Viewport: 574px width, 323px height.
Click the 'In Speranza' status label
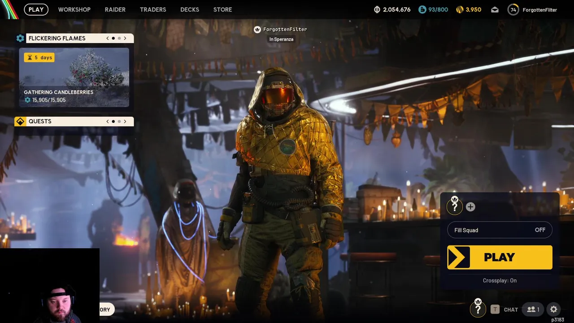281,39
